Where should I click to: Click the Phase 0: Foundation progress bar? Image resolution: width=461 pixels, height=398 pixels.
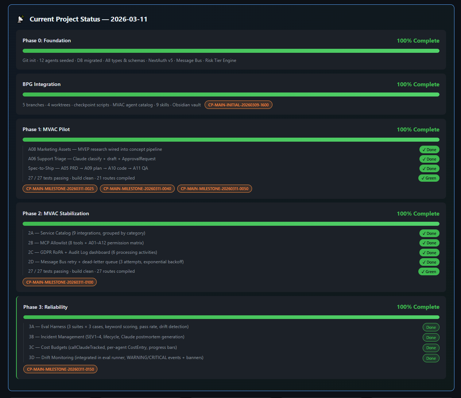(231, 51)
